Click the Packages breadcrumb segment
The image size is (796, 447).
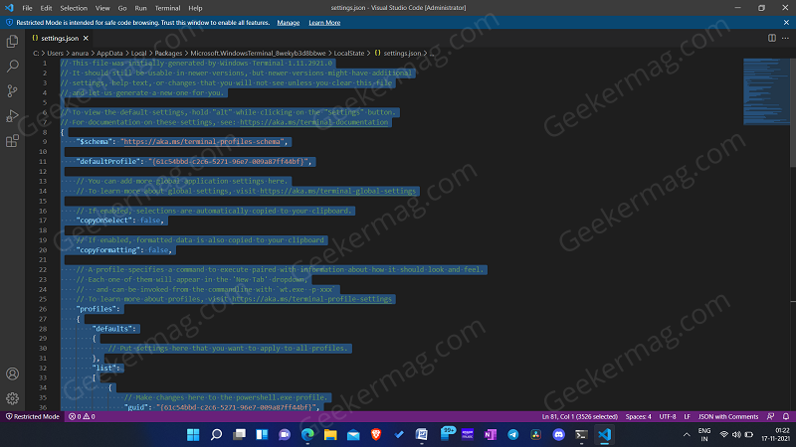(168, 53)
